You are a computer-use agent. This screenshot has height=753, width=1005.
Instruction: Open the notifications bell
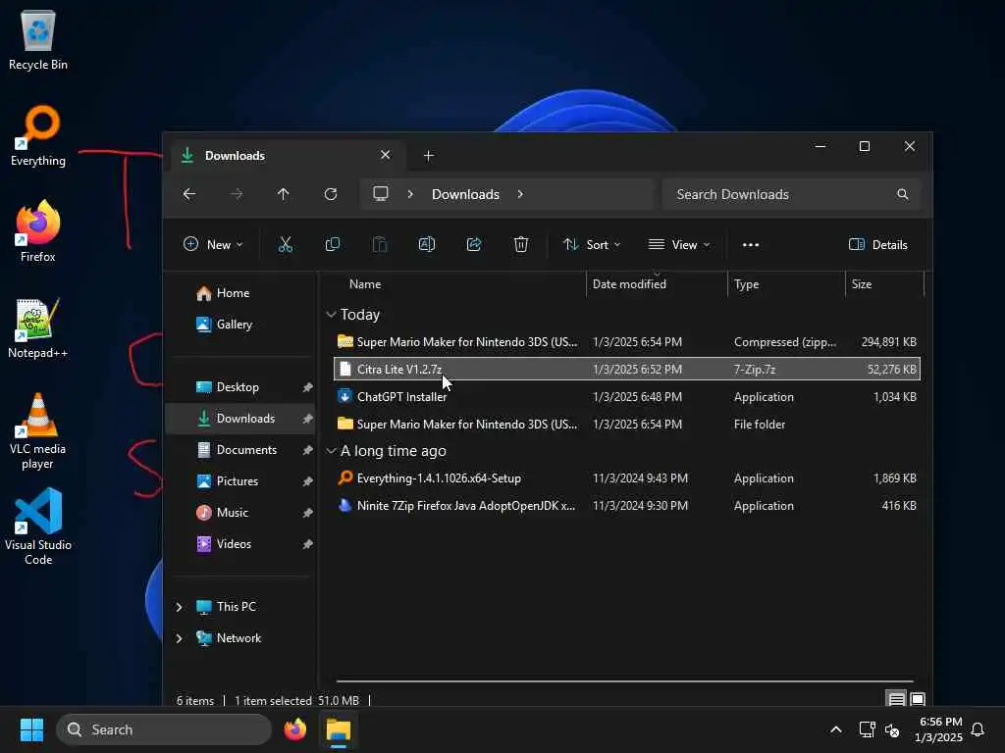pyautogui.click(x=979, y=729)
